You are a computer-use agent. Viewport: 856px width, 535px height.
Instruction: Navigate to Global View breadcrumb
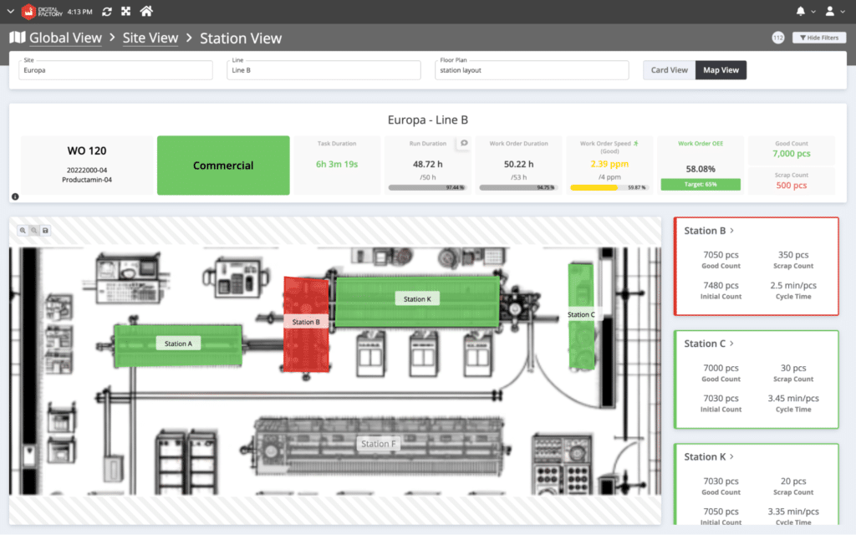[65, 38]
